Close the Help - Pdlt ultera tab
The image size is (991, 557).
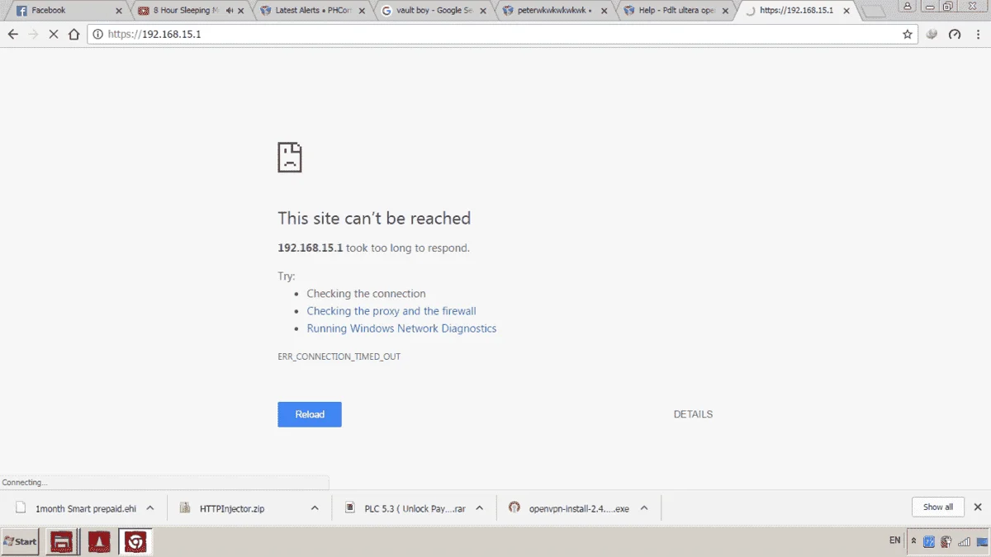tap(726, 11)
